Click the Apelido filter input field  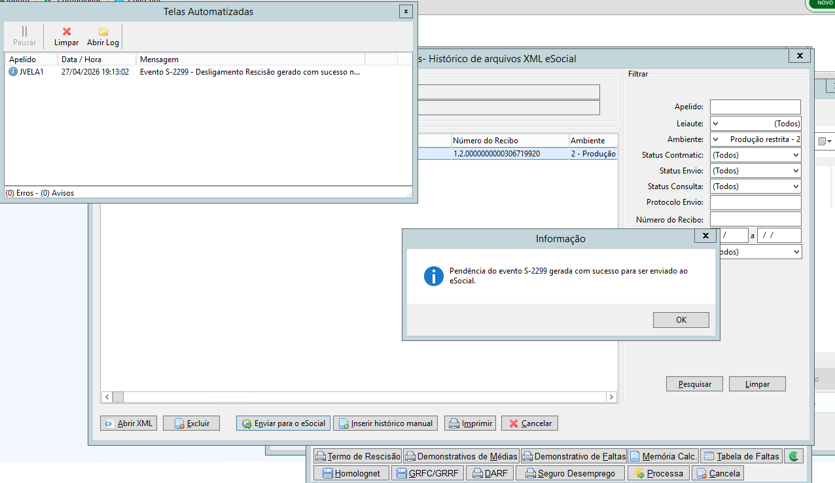tap(755, 107)
